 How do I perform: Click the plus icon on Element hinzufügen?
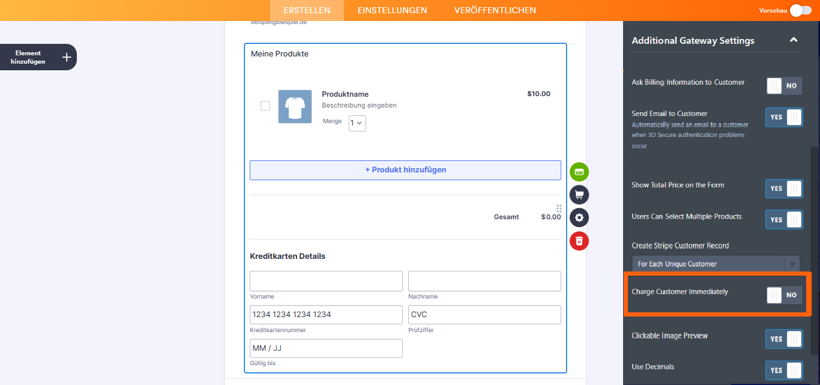pyautogui.click(x=67, y=57)
